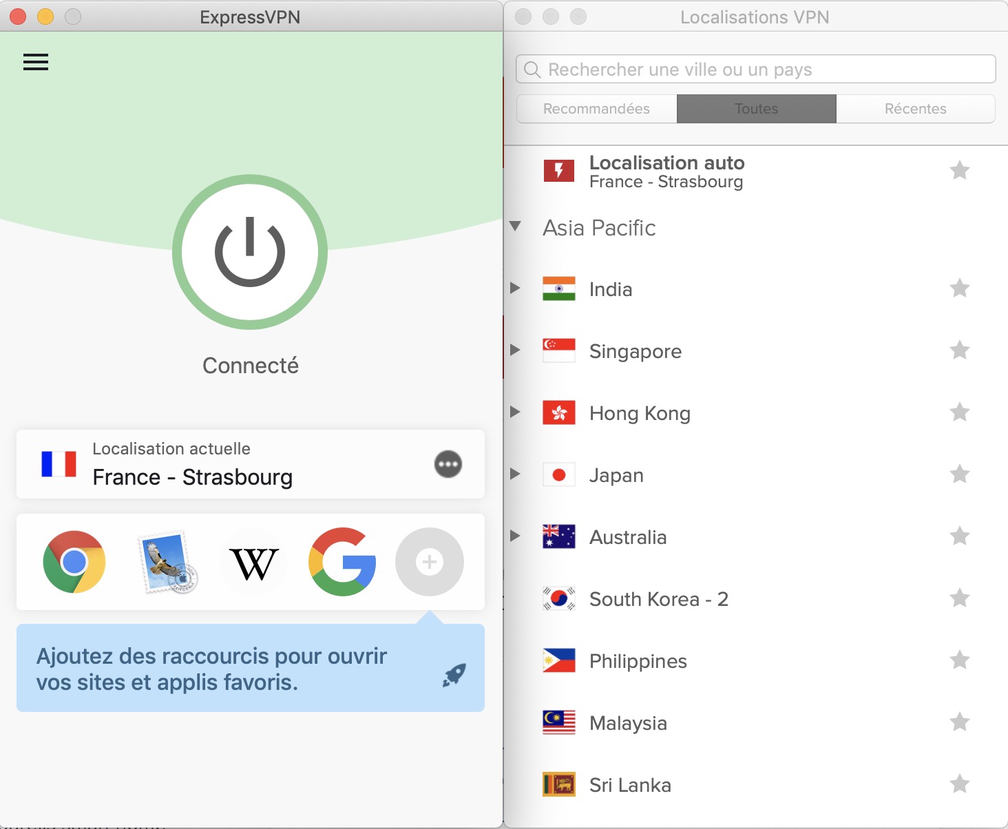This screenshot has width=1008, height=829.
Task: Collapse the Asia Pacific section
Action: click(x=515, y=227)
